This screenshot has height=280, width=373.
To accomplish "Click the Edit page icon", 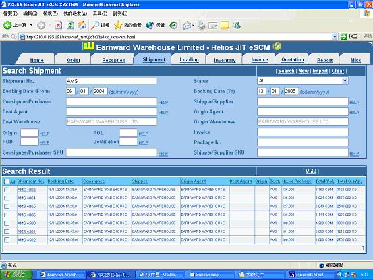I will point(213,25).
